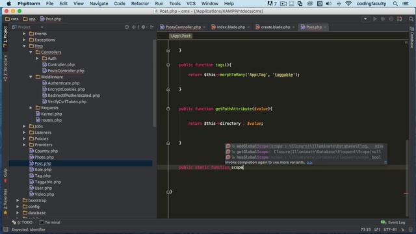Open the Refactor menu
The image size is (416, 234).
click(x=140, y=3)
